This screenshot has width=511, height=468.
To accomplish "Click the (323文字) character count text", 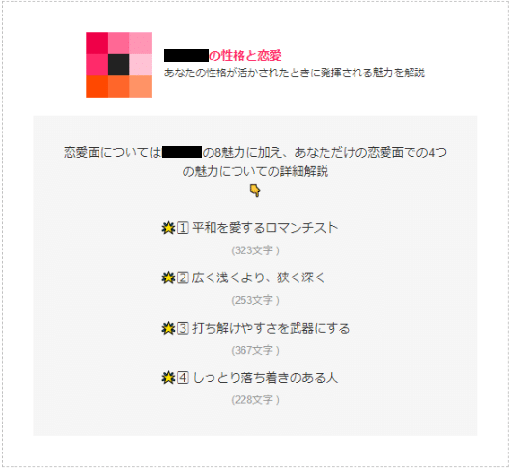I will pos(255,250).
